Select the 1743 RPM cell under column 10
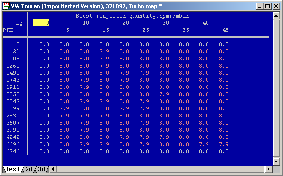The image size is (283, 176). (x=85, y=80)
